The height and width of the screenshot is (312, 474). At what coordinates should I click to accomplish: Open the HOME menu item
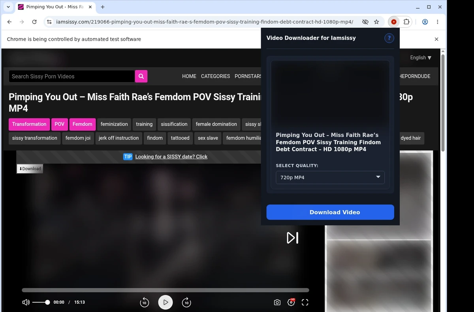[x=189, y=76]
